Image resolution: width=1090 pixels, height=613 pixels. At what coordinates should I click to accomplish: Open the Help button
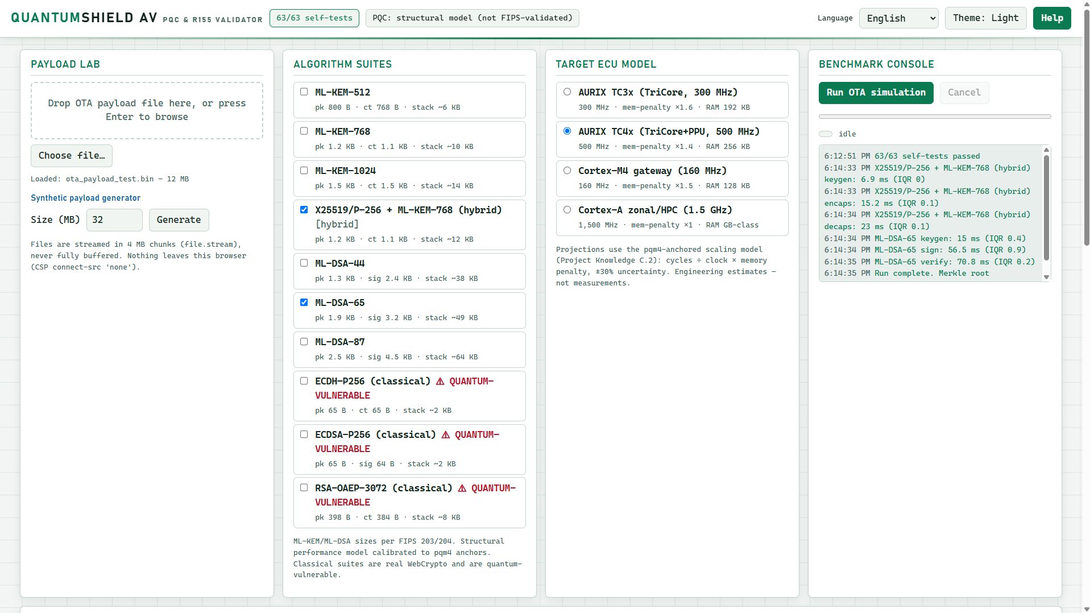click(x=1052, y=18)
